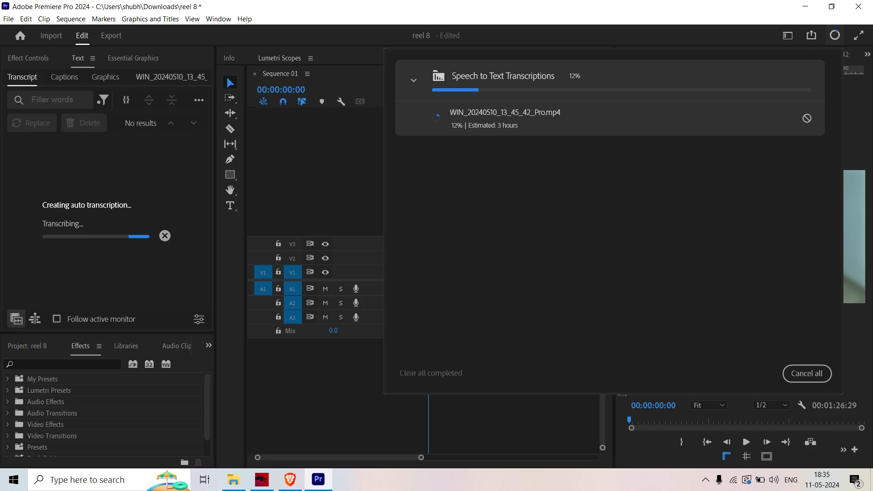
Task: Click the Home icon
Action: (20, 35)
